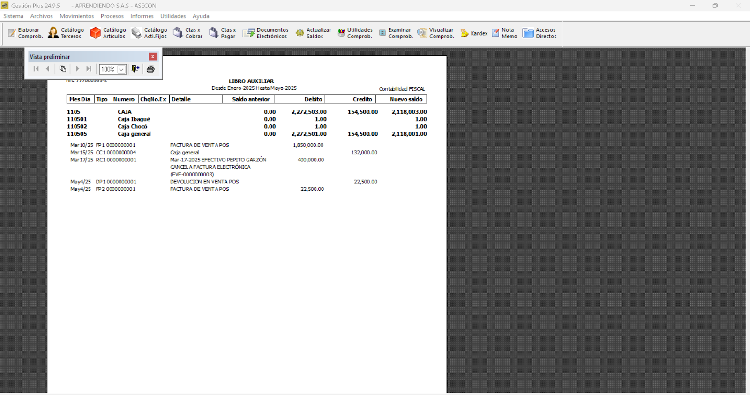Open Documentos Electrónicos
Image resolution: width=750 pixels, height=395 pixels.
pyautogui.click(x=265, y=33)
